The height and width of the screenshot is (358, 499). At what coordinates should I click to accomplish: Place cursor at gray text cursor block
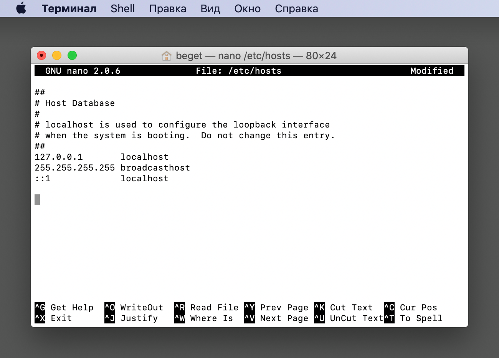(x=37, y=200)
